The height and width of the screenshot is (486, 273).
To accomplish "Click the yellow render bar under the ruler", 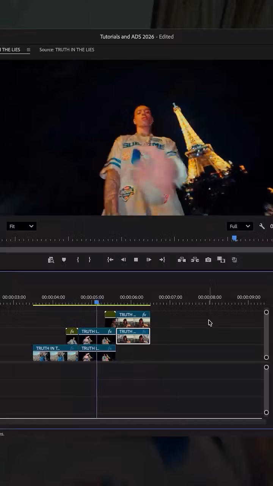I will (91, 305).
